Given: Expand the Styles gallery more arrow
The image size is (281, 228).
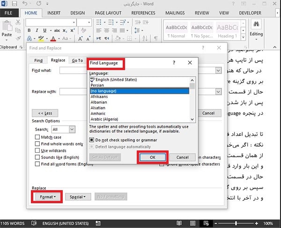Looking at the screenshot, I should tap(243, 37).
